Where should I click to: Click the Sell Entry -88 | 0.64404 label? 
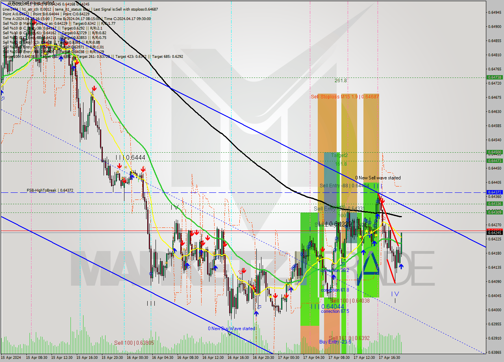344,185
